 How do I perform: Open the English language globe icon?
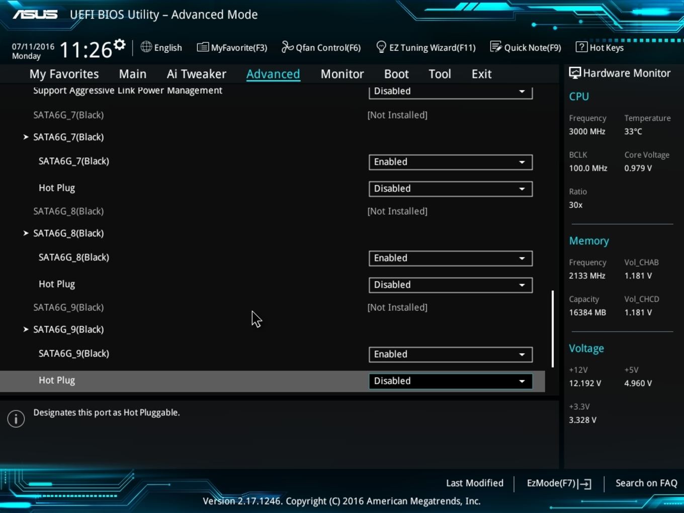pyautogui.click(x=146, y=47)
